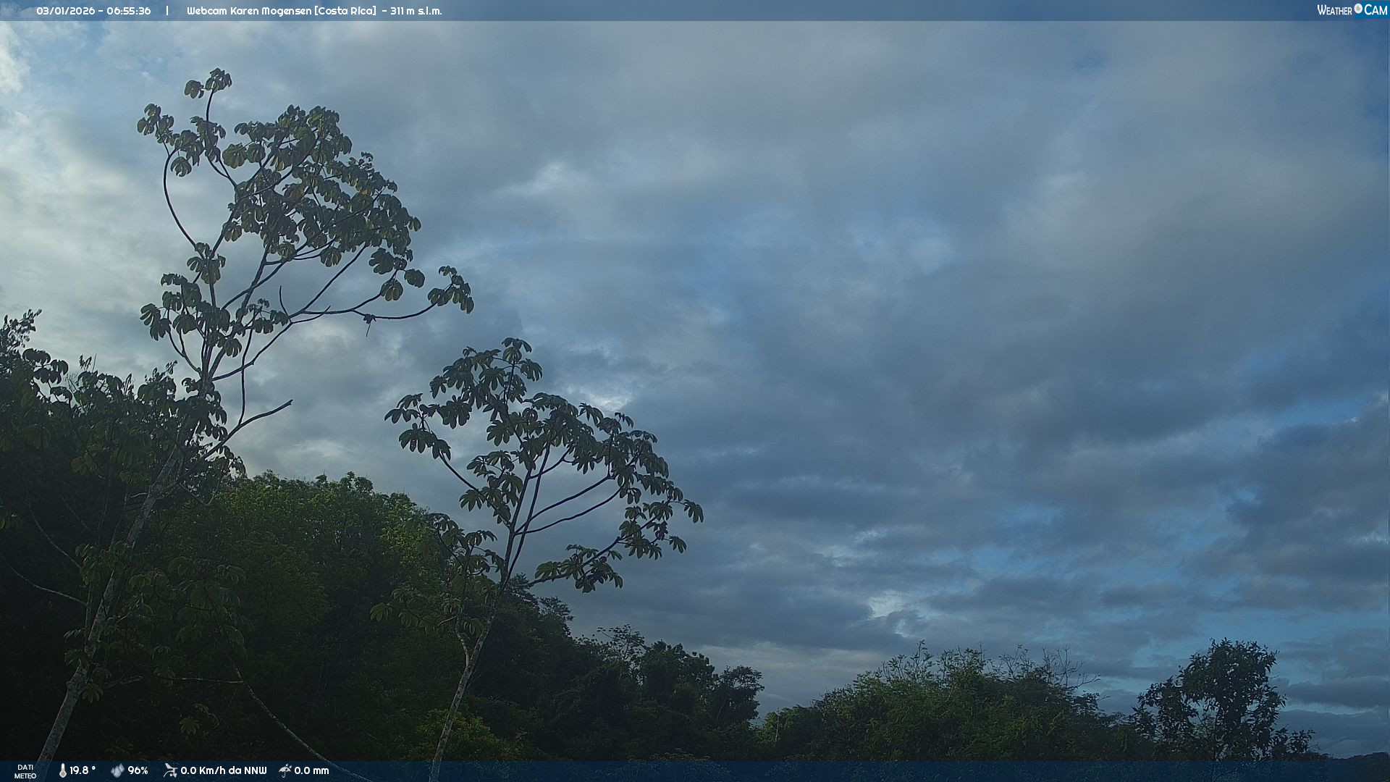Click the Weather word in the logo
Viewport: 1390px width, 782px height.
tap(1334, 10)
